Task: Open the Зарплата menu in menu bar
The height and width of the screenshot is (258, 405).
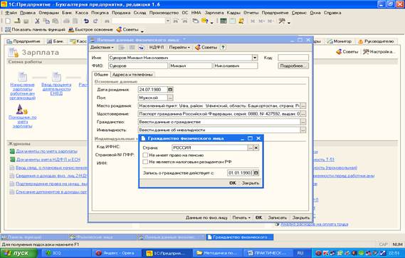Action: tap(214, 13)
